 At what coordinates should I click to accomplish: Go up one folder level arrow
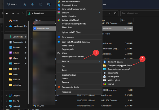point(23,13)
